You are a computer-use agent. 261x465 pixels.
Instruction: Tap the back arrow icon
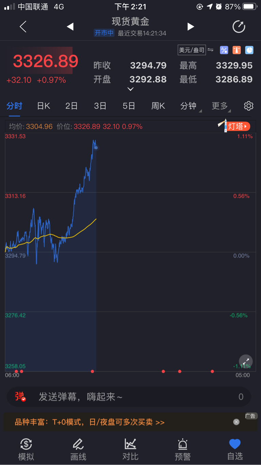[23, 27]
